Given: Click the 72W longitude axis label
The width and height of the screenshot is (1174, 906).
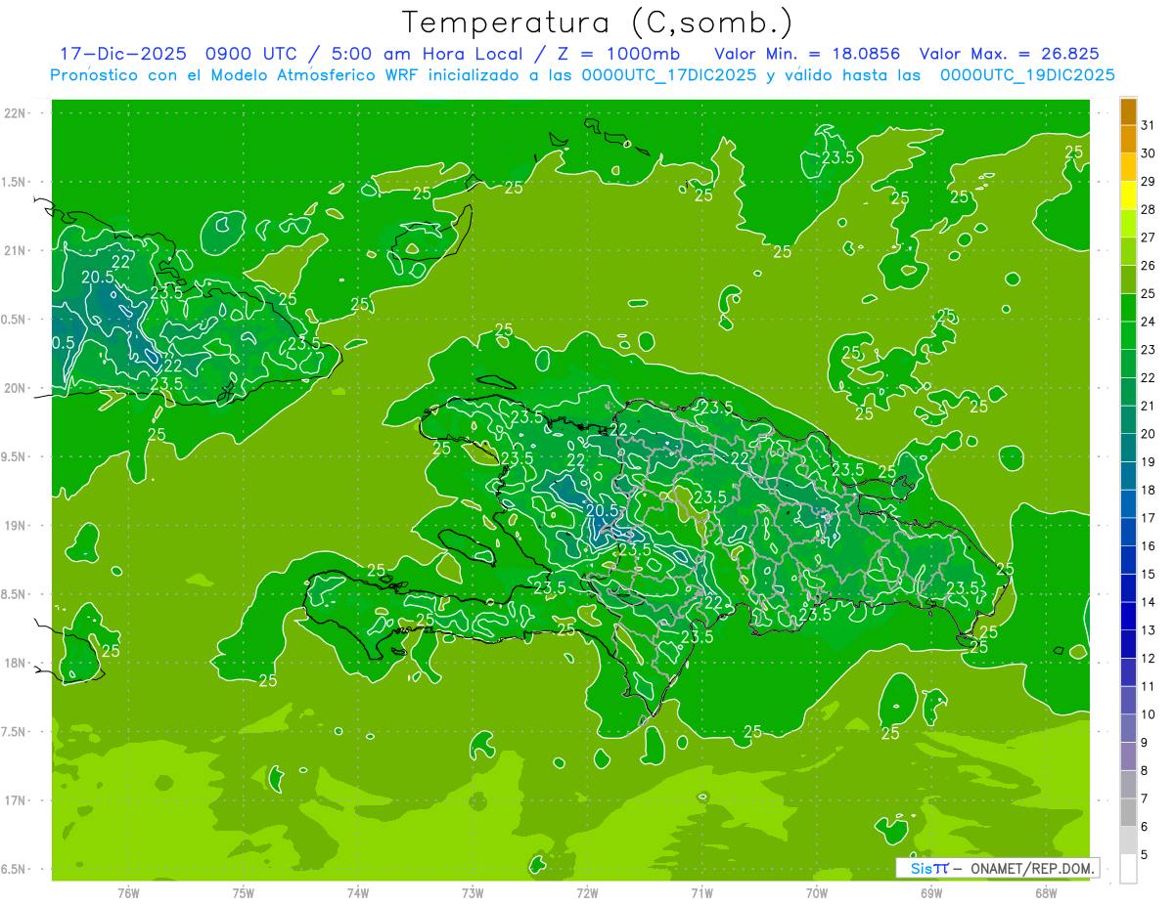Looking at the screenshot, I should 587,892.
